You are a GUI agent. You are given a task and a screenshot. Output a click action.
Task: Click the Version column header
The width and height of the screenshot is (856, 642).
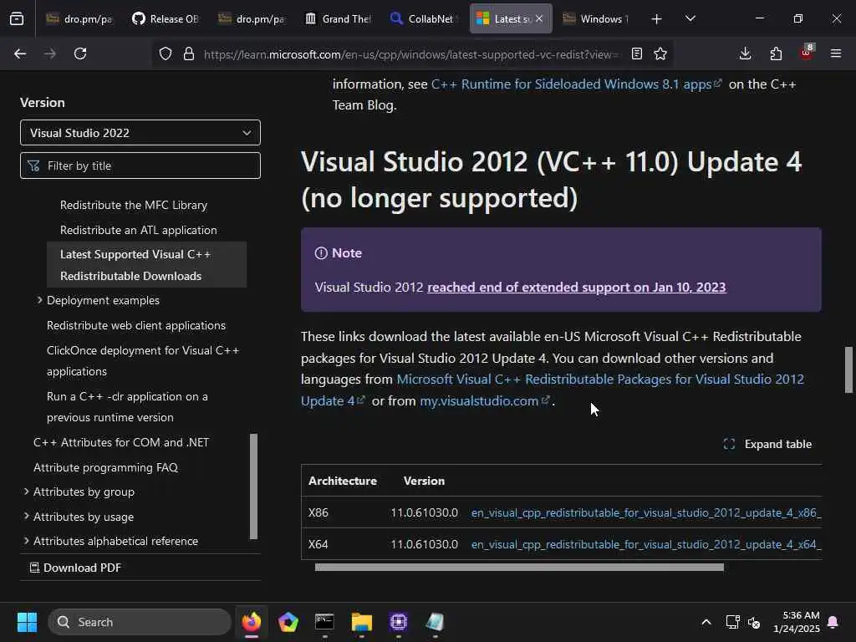[424, 481]
